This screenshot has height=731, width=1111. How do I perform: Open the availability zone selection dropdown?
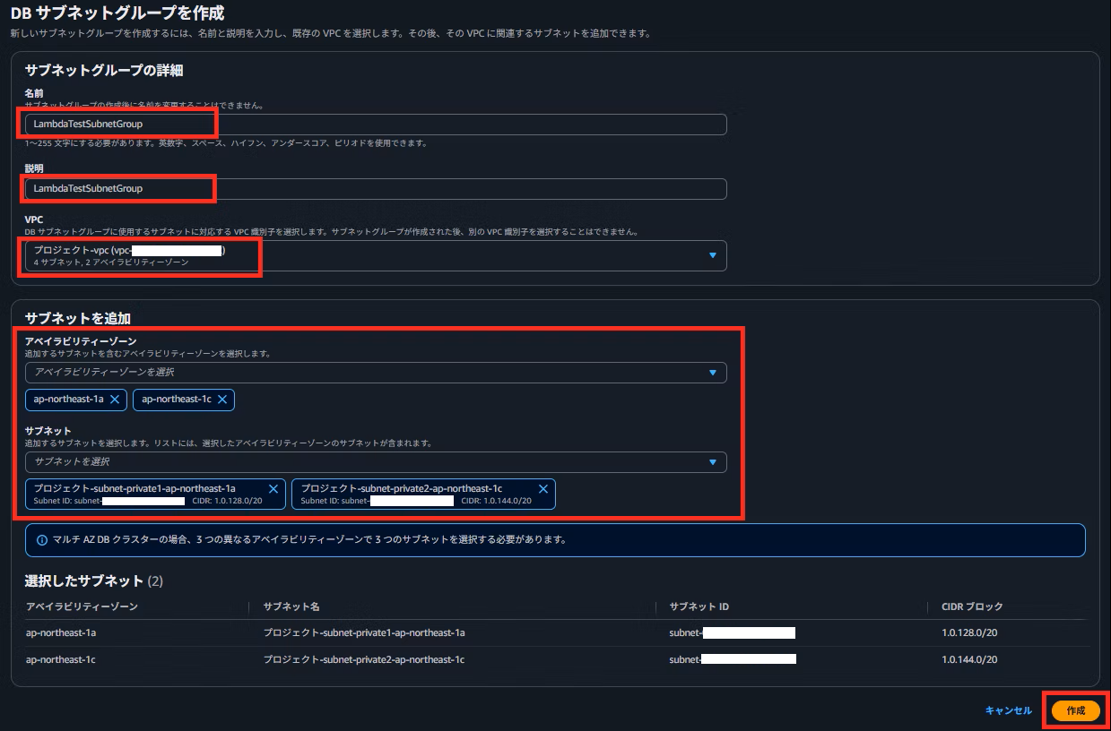376,372
